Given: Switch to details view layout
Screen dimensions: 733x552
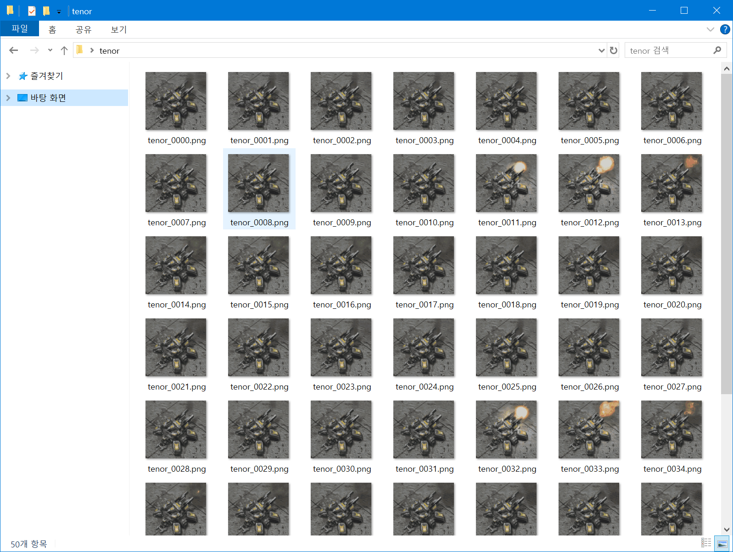Looking at the screenshot, I should 706,543.
